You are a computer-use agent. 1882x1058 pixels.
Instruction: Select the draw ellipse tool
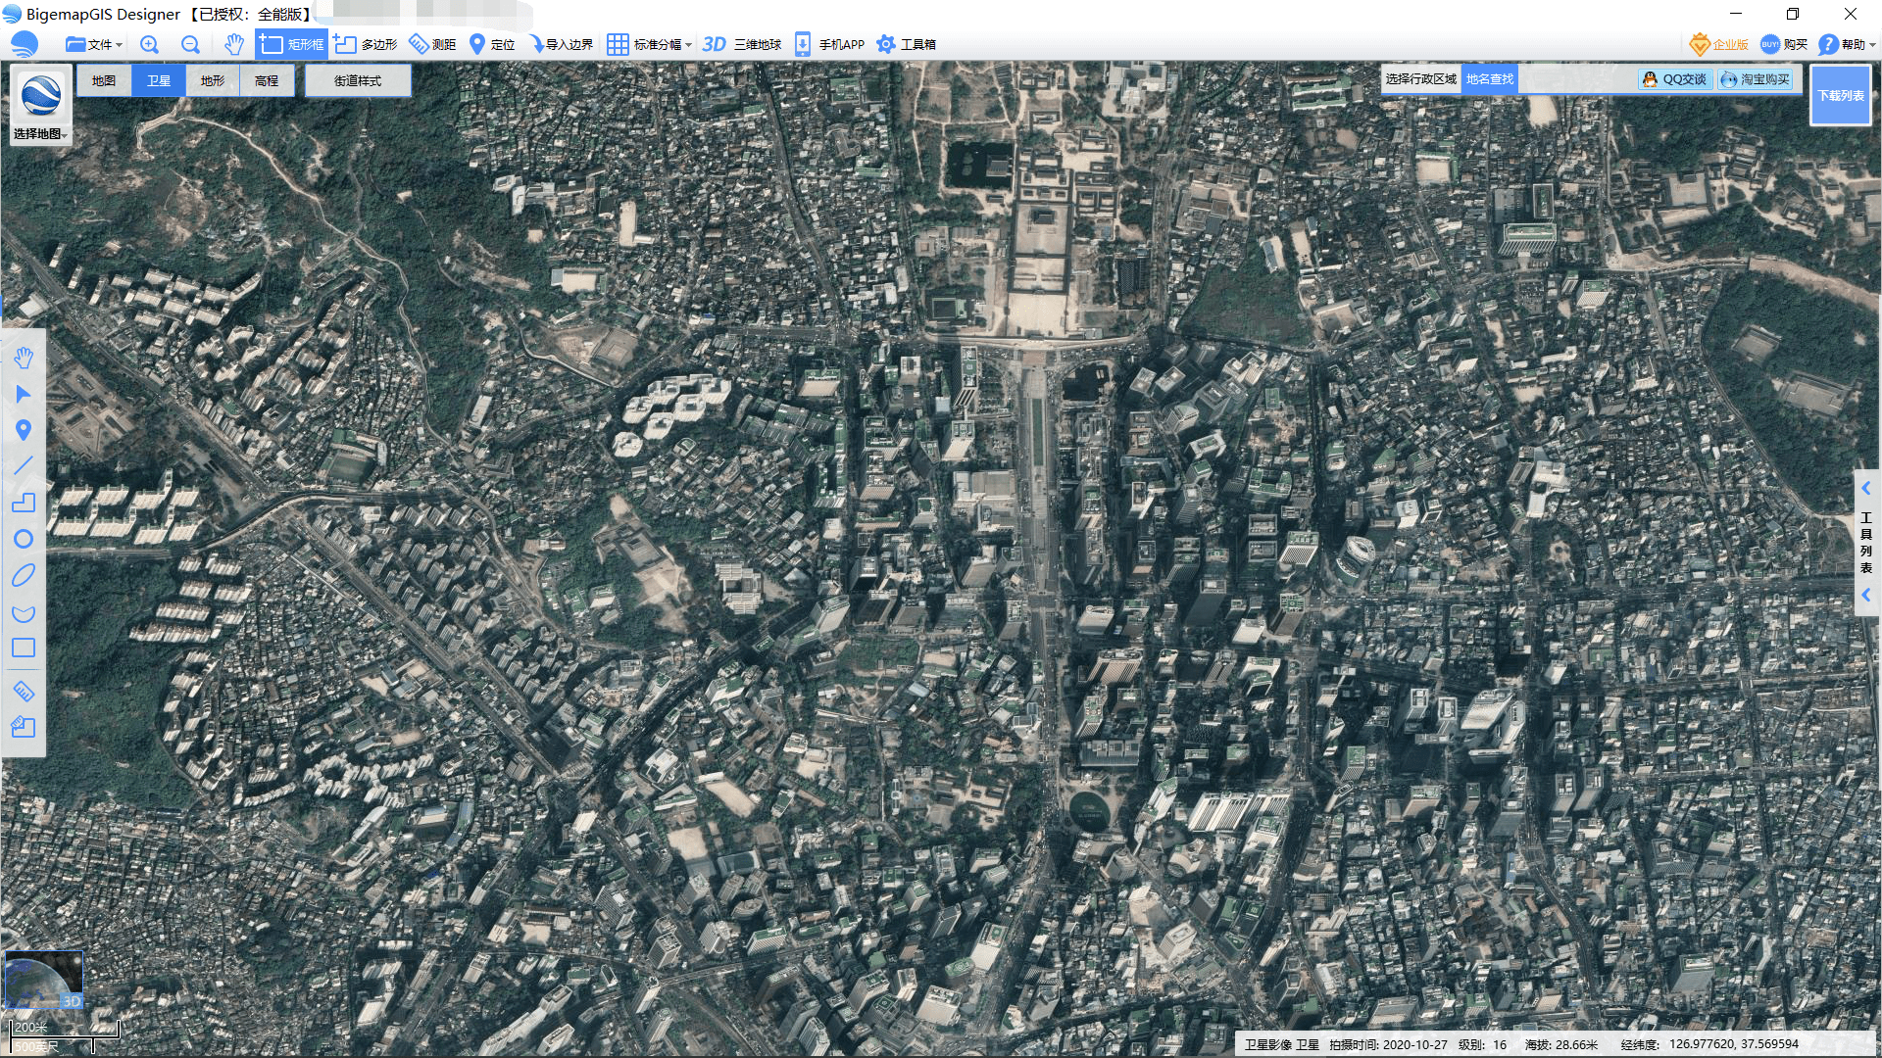(24, 575)
